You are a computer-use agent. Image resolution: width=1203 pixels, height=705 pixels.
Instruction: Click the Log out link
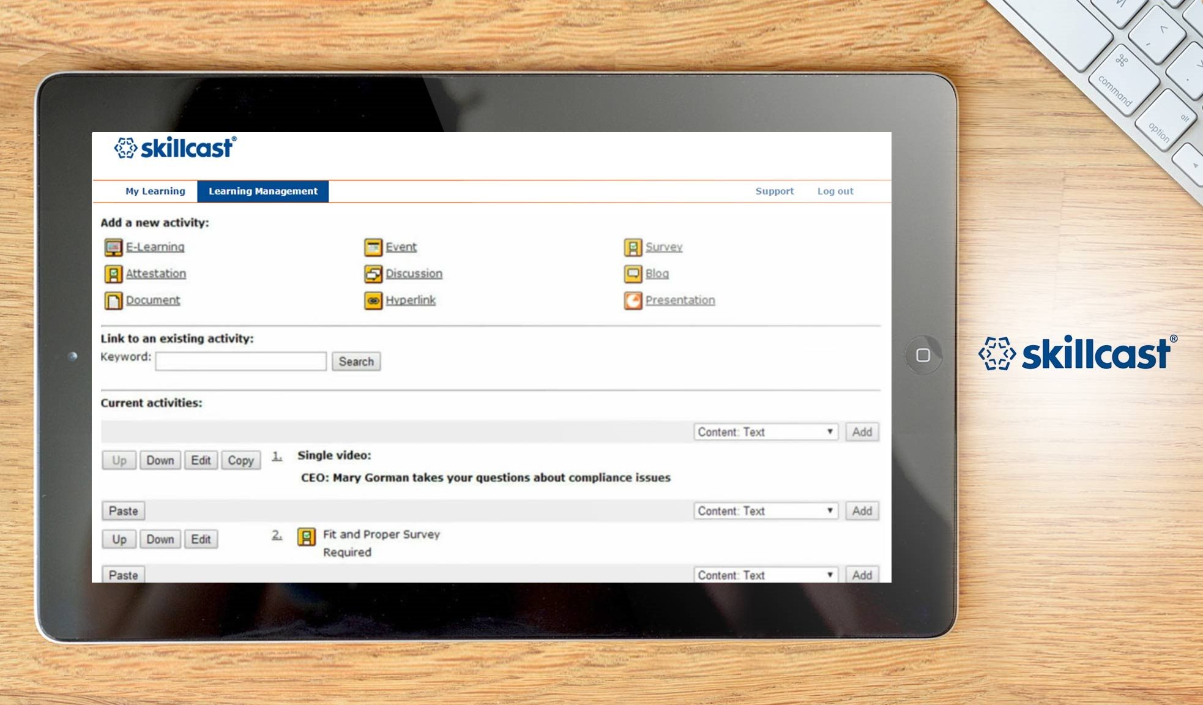tap(835, 191)
